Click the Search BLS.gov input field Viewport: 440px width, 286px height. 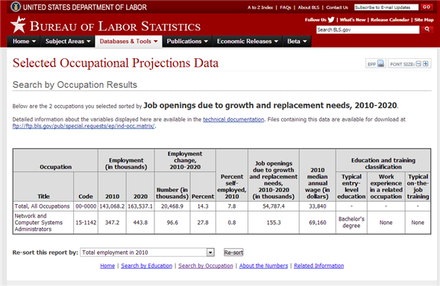(x=368, y=29)
